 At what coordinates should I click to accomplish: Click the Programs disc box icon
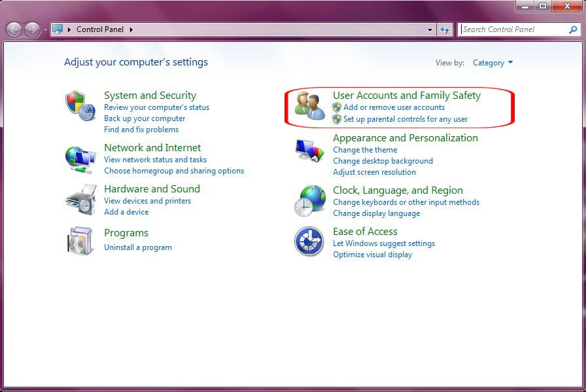80,241
